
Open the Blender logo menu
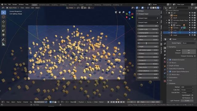(x=2, y=5)
